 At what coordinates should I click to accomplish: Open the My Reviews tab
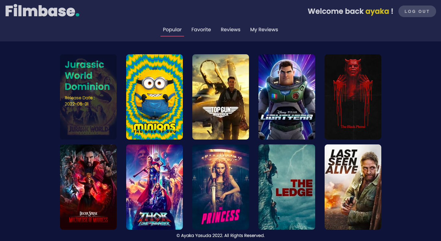pos(264,29)
